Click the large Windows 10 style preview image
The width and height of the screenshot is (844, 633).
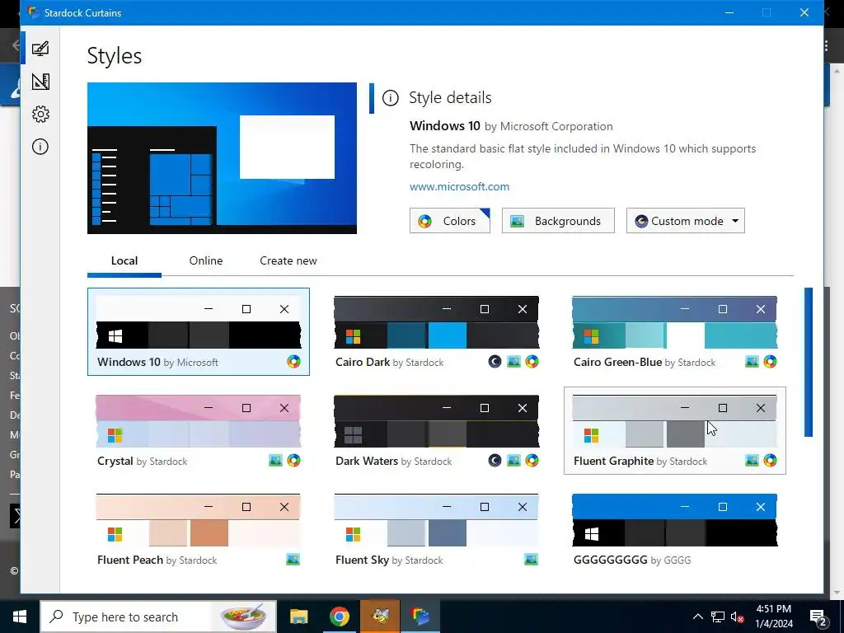click(223, 158)
